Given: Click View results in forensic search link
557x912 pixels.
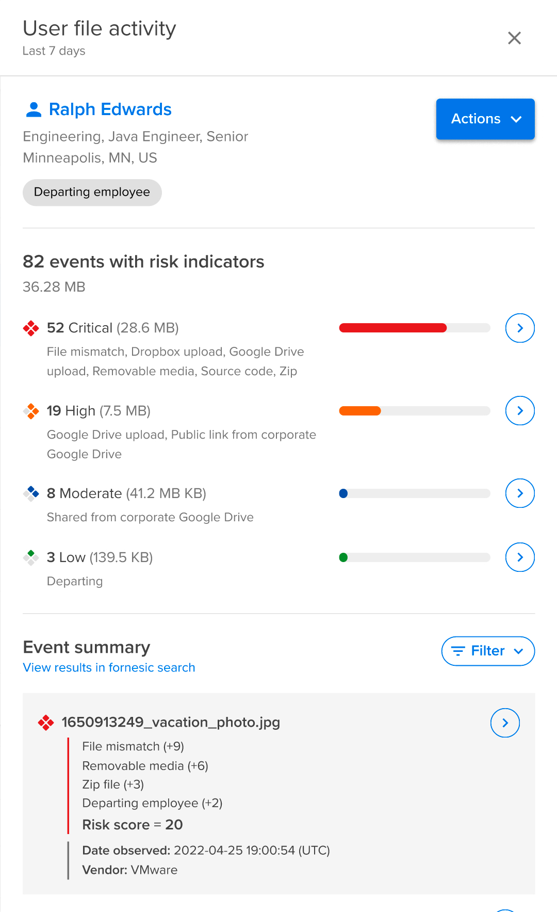Looking at the screenshot, I should coord(109,667).
